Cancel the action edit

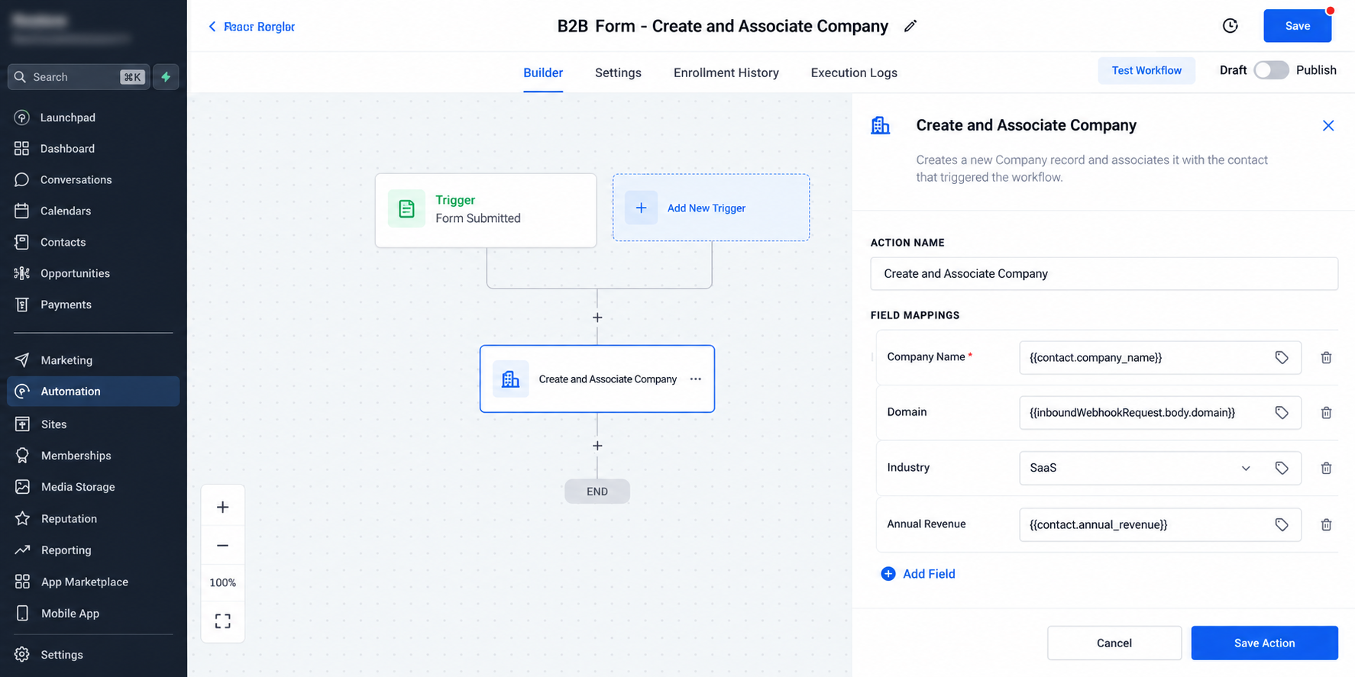coord(1114,643)
